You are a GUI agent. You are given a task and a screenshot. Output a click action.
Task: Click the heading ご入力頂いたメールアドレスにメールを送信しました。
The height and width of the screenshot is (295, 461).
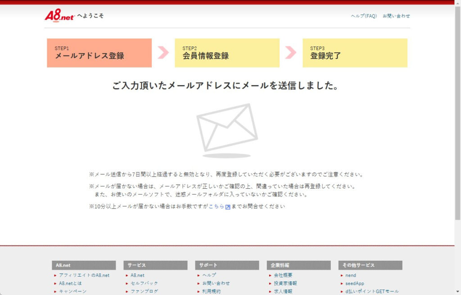tap(226, 86)
